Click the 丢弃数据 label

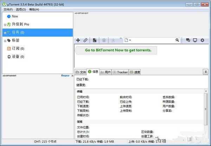pos(169,97)
